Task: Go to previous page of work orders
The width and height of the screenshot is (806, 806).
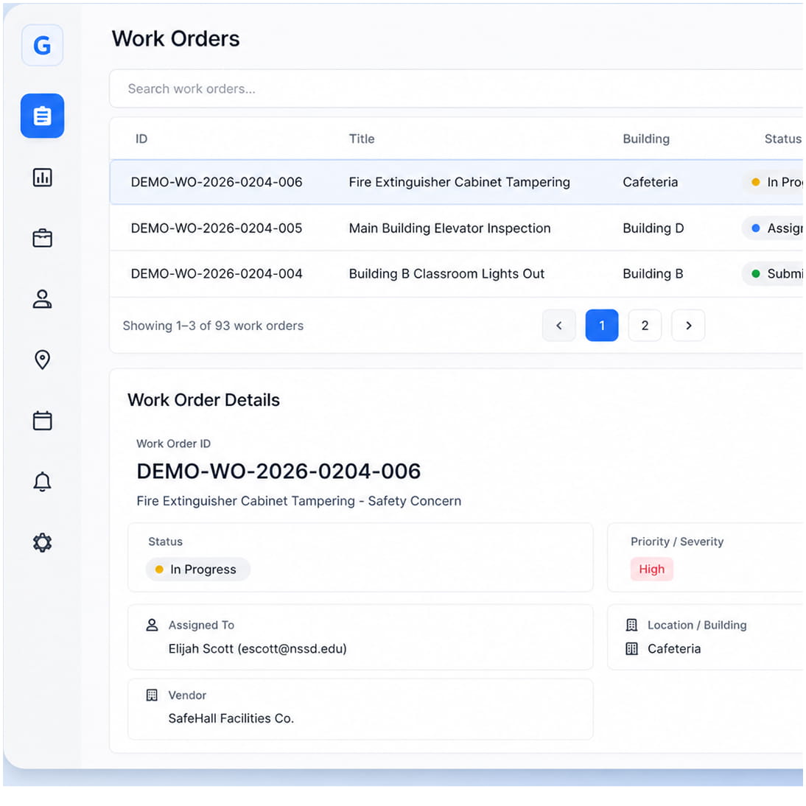Action: 558,326
